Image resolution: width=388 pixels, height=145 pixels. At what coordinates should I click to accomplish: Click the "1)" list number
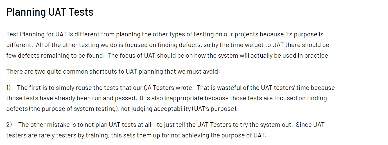click(x=9, y=88)
